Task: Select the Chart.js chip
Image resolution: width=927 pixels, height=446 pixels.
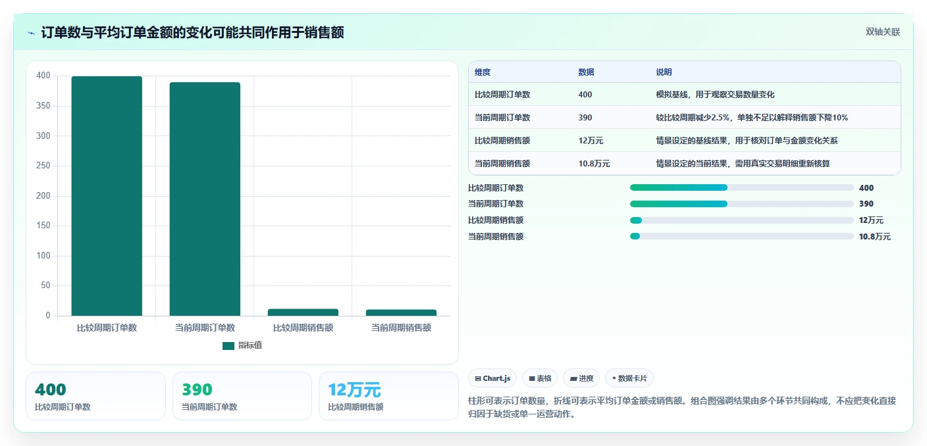Action: (x=493, y=378)
